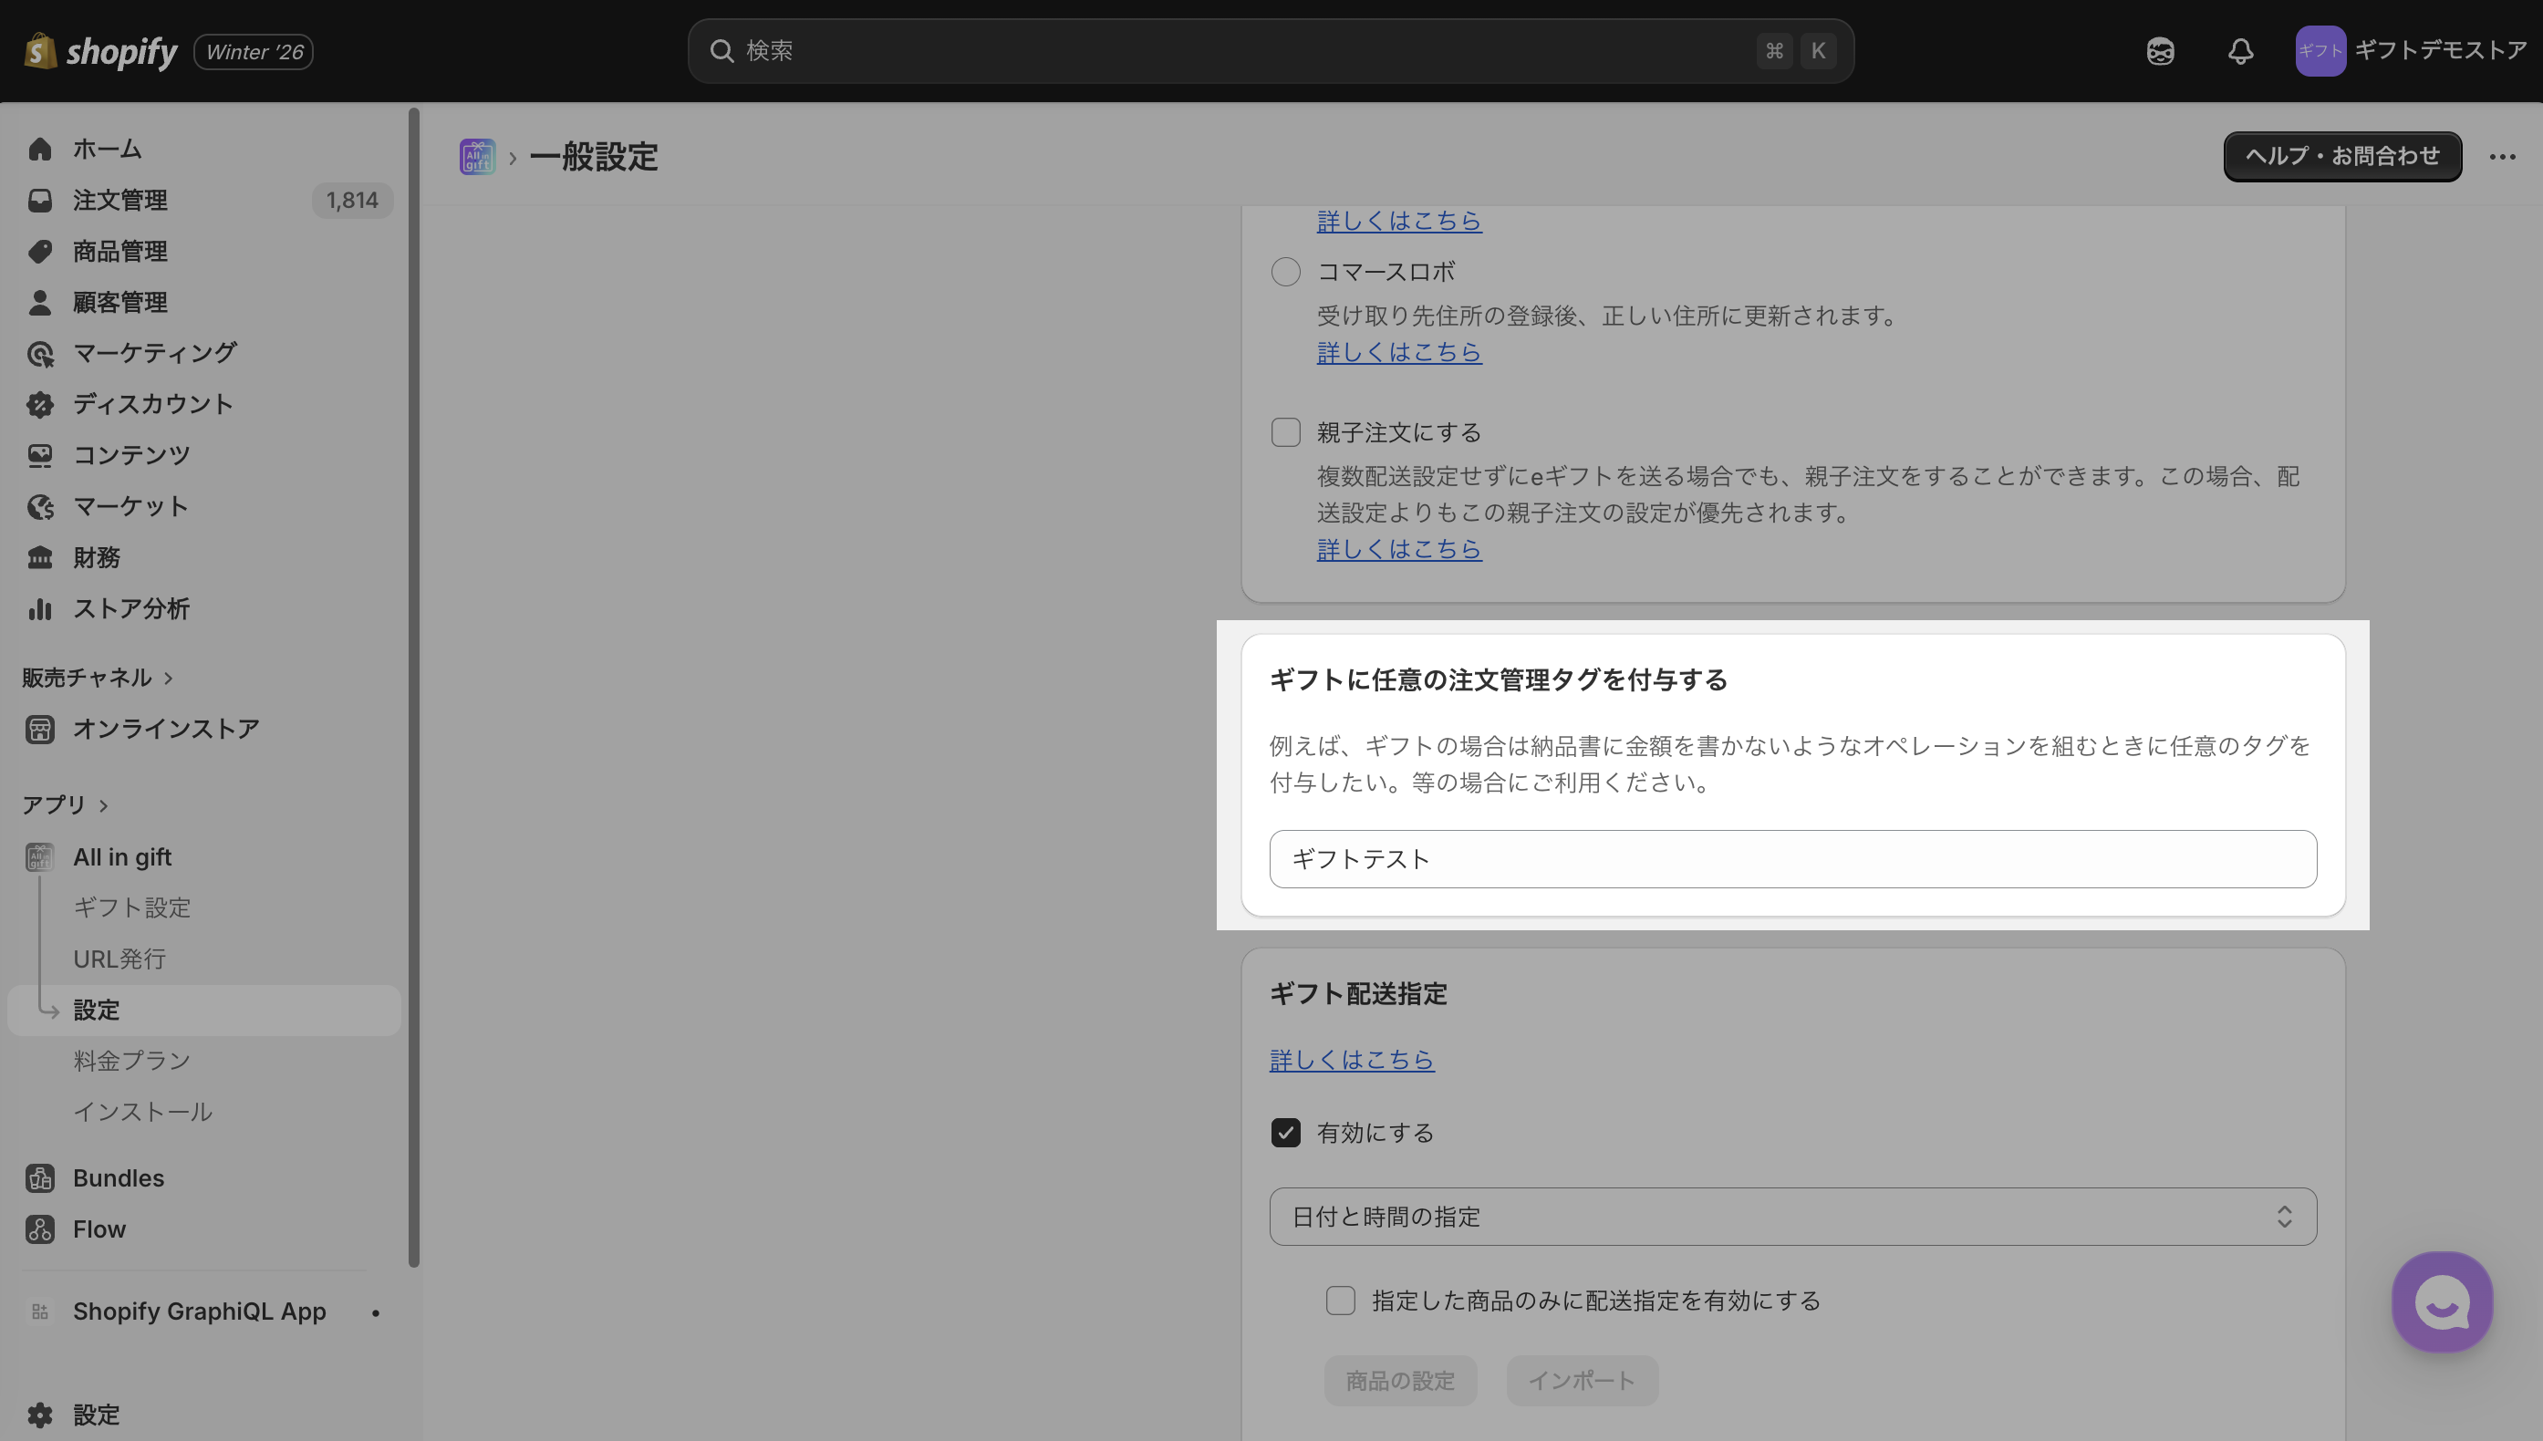Screen dimensions: 2543x1441
Task: Click the Bundles app icon in the sidebar
Action: [39, 1177]
